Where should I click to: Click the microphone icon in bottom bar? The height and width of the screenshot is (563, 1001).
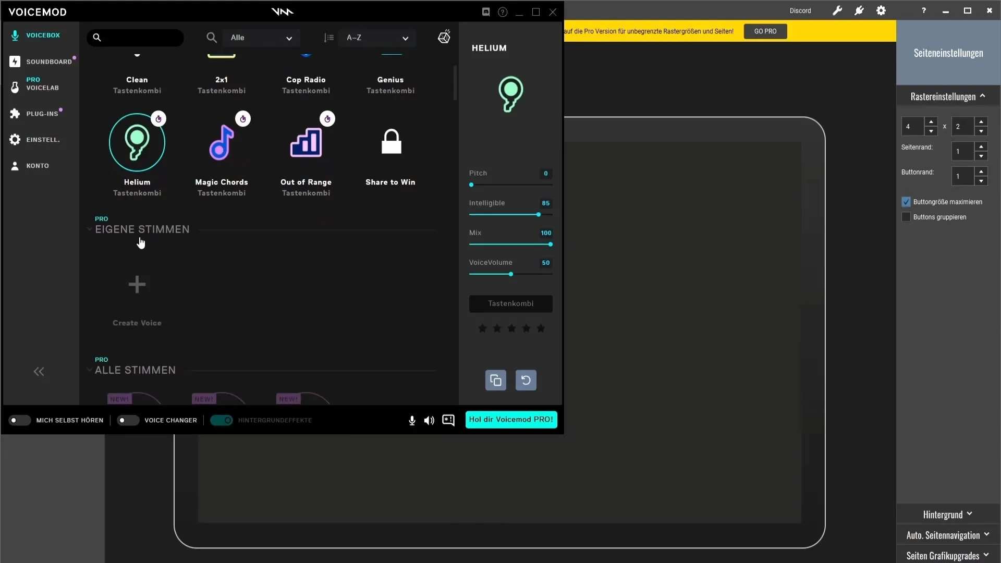click(412, 420)
